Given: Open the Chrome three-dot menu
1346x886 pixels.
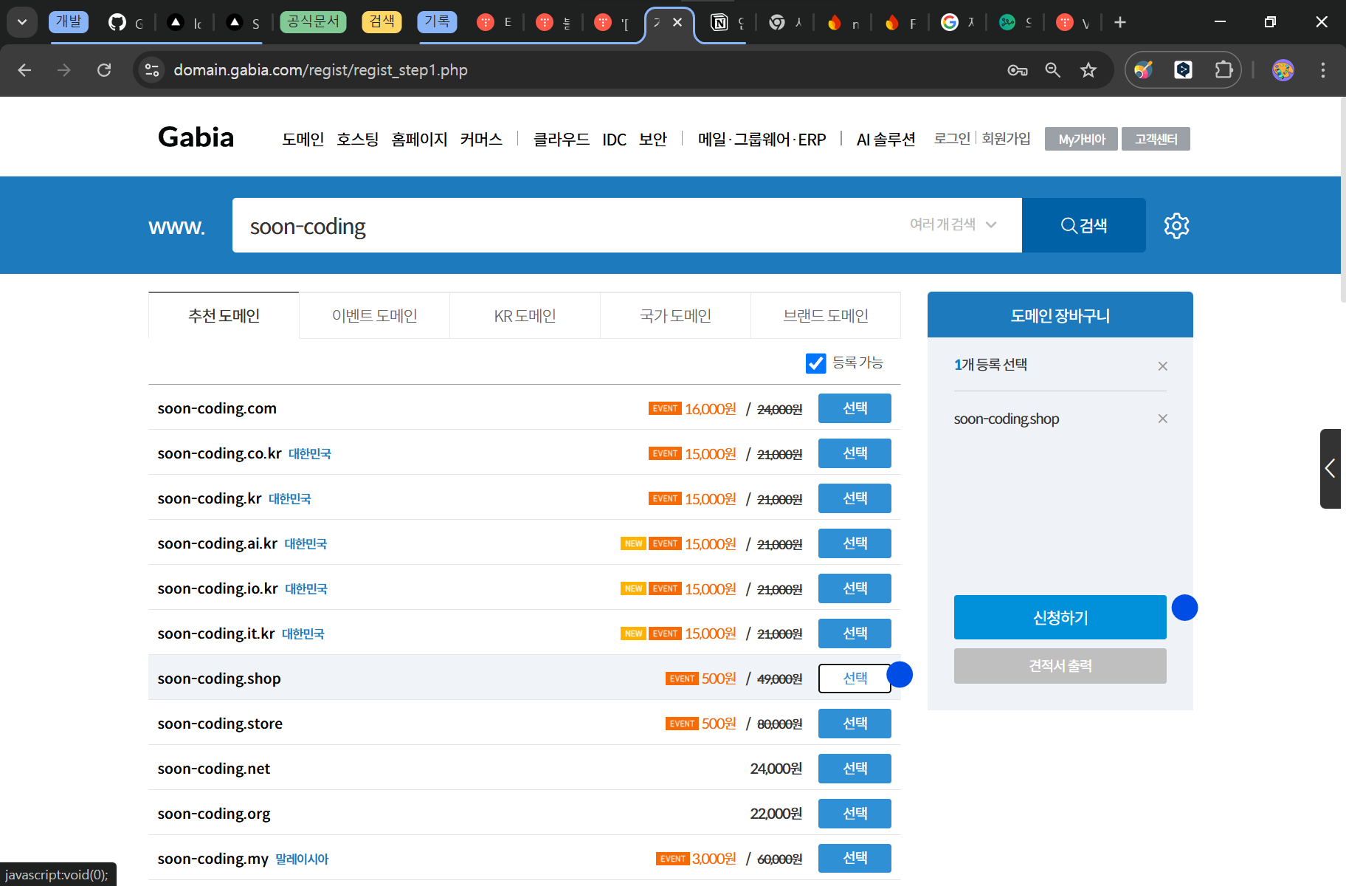Looking at the screenshot, I should (x=1323, y=70).
